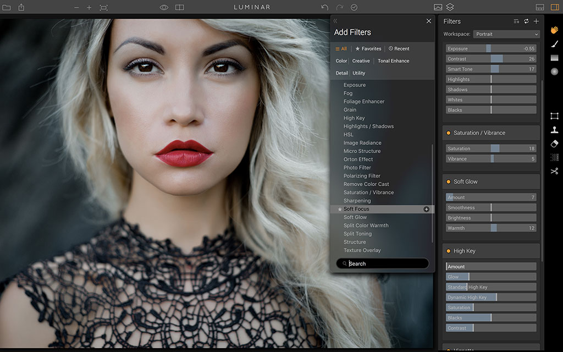Pick the Eraser tool
Viewport: 563px width, 352px height.
tap(554, 144)
